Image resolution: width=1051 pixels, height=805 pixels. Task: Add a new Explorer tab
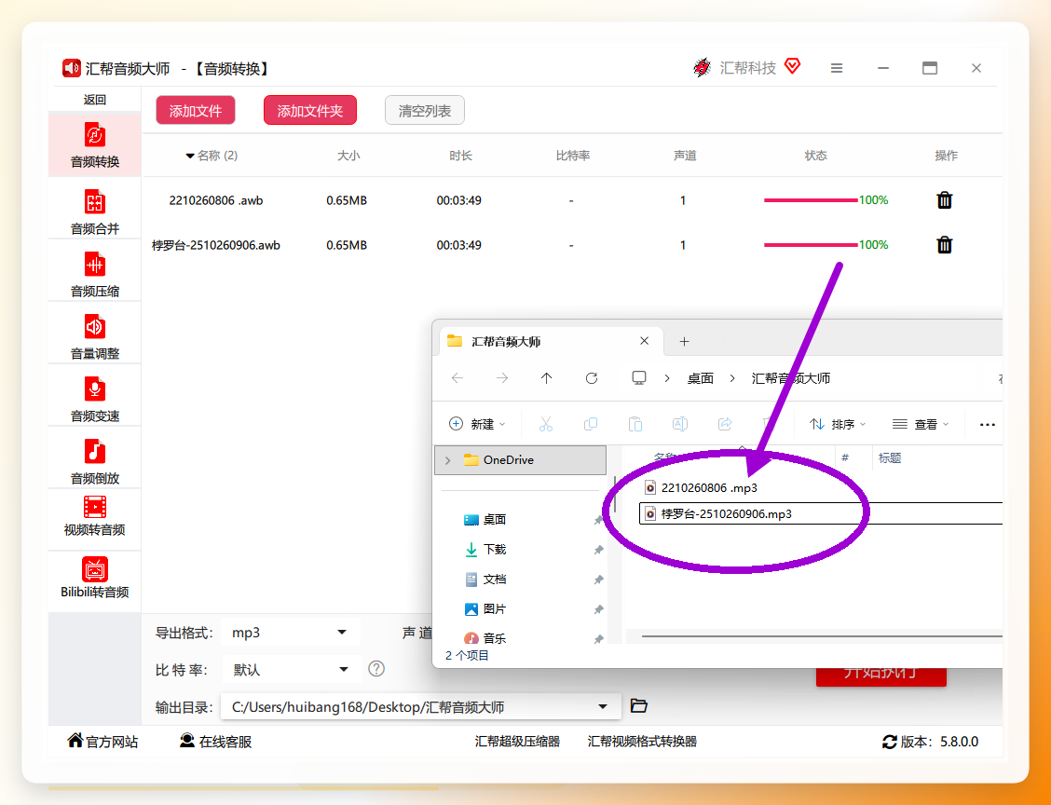click(684, 341)
